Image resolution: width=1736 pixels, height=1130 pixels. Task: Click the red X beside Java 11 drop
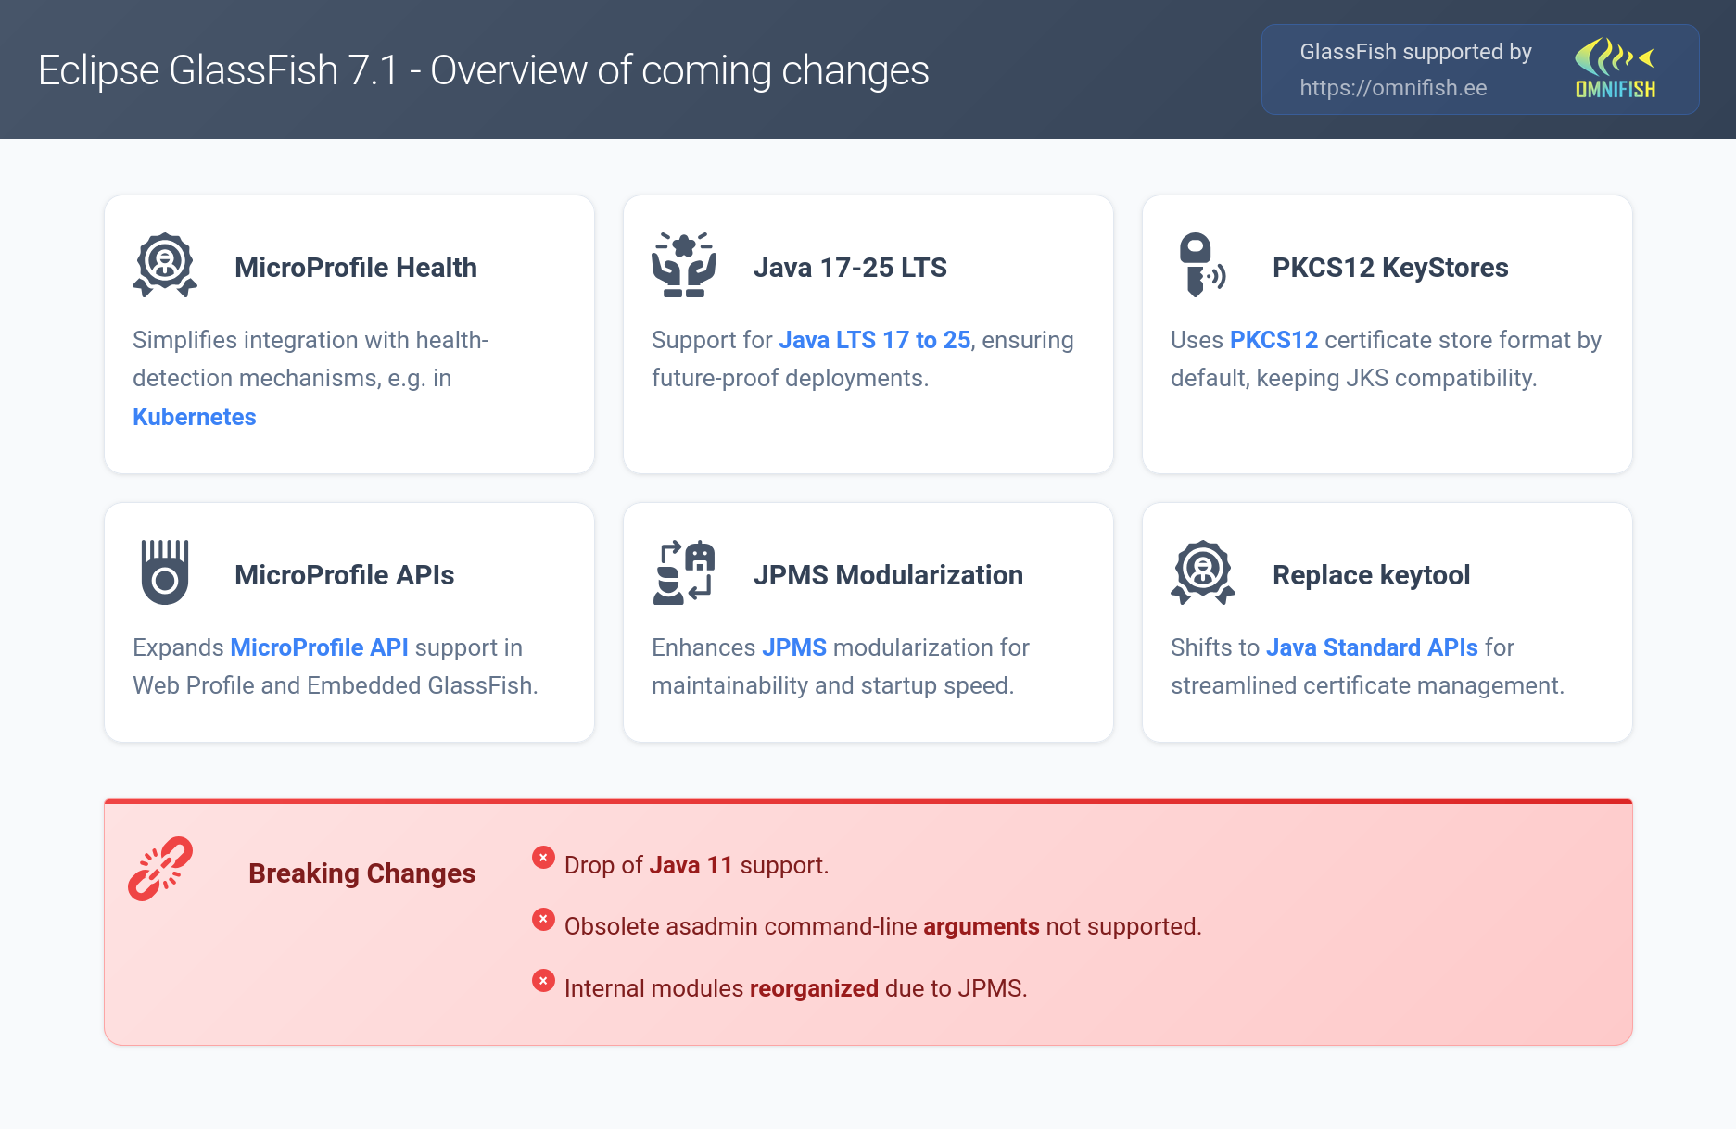pos(543,858)
